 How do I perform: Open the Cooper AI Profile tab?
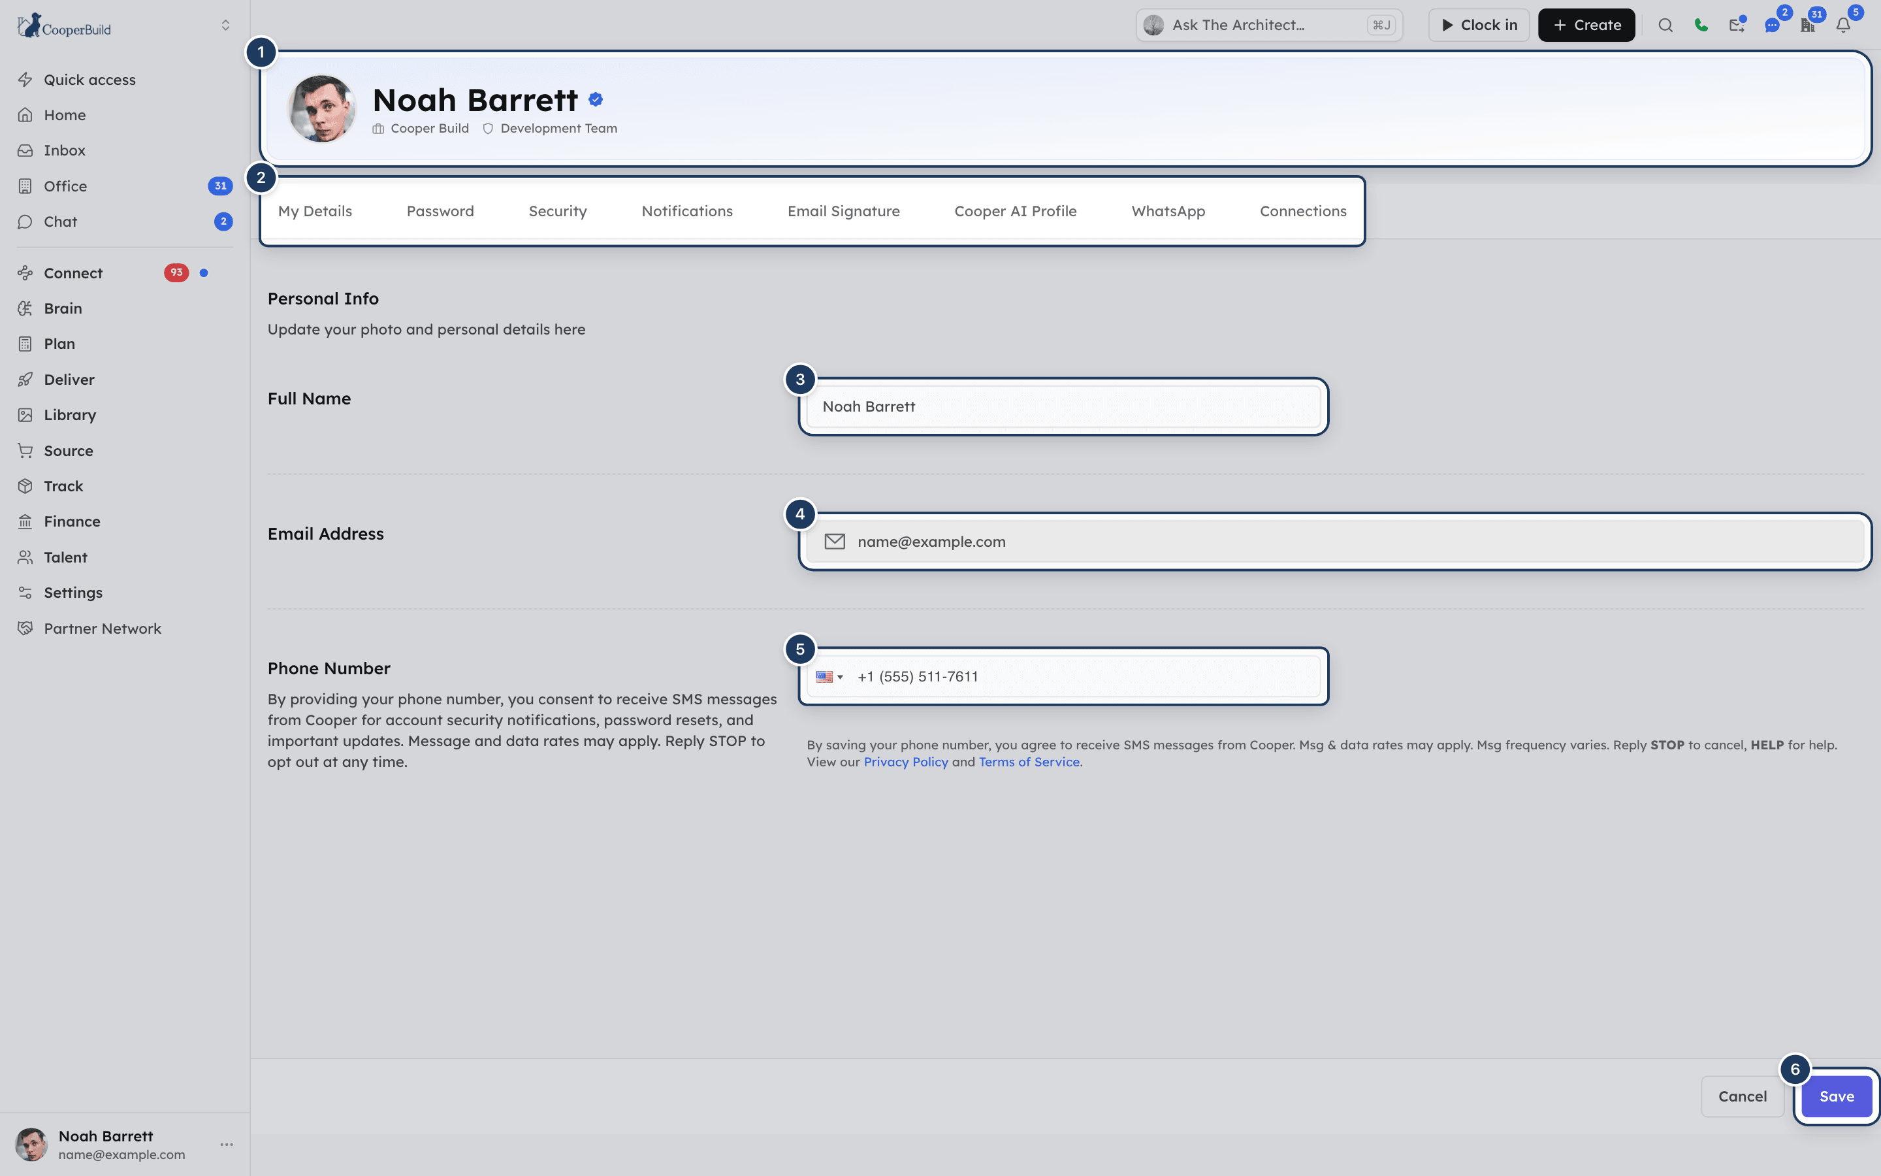tap(1015, 211)
